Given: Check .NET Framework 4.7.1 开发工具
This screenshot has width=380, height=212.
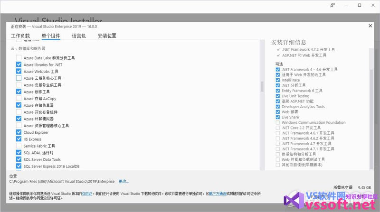Looking at the screenshot, I should pos(278,149).
